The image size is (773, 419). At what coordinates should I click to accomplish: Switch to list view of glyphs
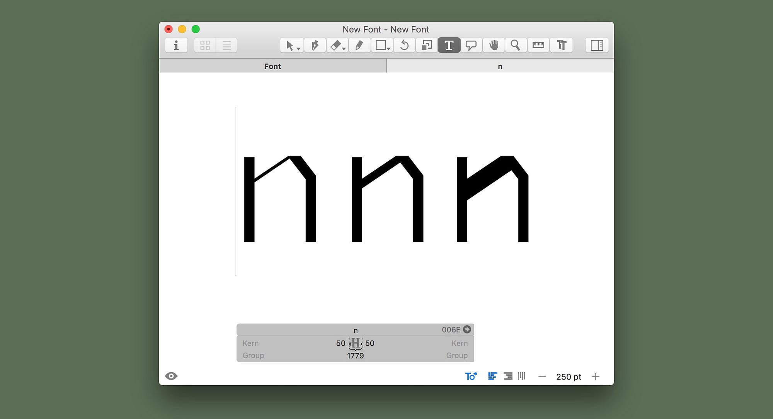click(x=226, y=45)
